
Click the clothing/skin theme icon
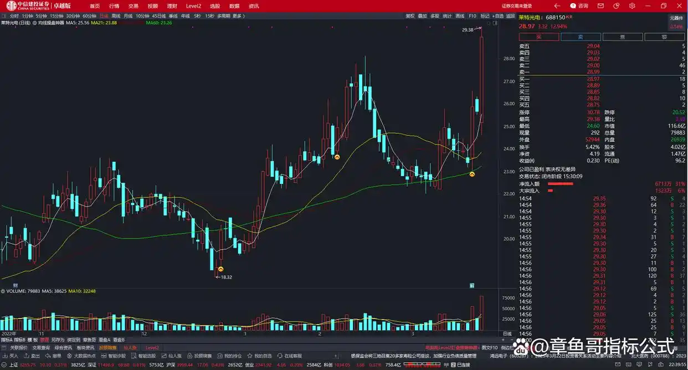coord(616,6)
